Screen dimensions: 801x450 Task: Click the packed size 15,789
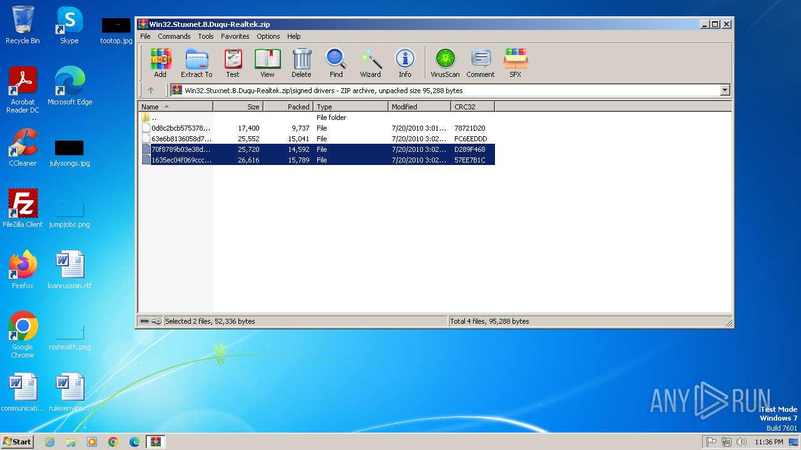tap(298, 160)
